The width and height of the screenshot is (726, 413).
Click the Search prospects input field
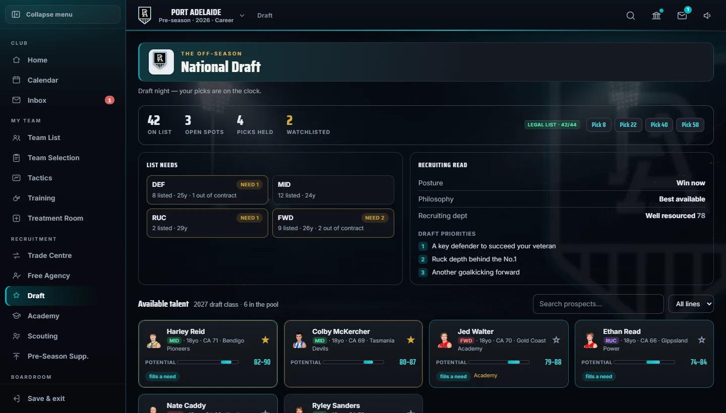point(598,304)
